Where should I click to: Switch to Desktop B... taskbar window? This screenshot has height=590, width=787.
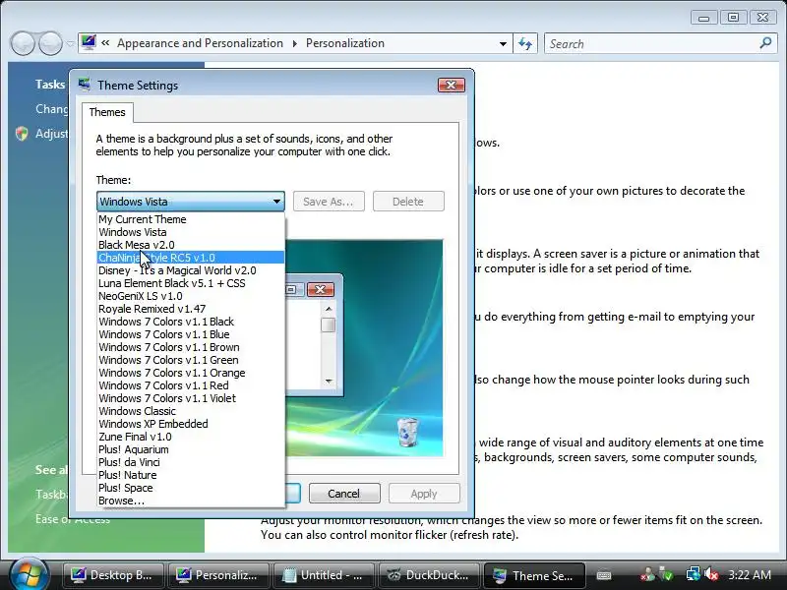pos(113,575)
